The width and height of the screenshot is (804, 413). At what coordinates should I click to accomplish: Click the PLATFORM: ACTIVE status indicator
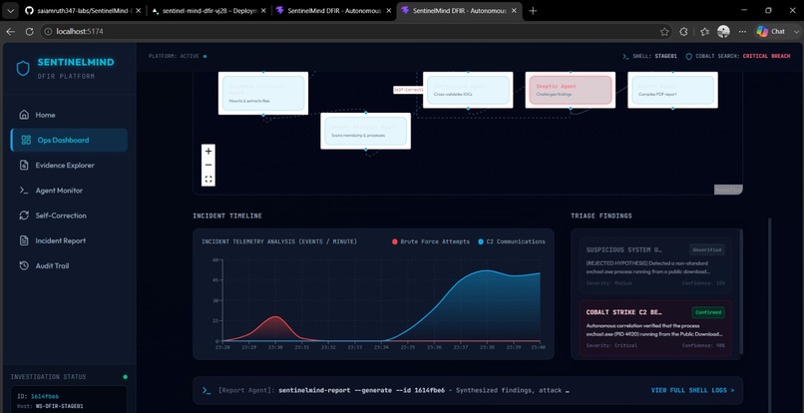click(178, 57)
